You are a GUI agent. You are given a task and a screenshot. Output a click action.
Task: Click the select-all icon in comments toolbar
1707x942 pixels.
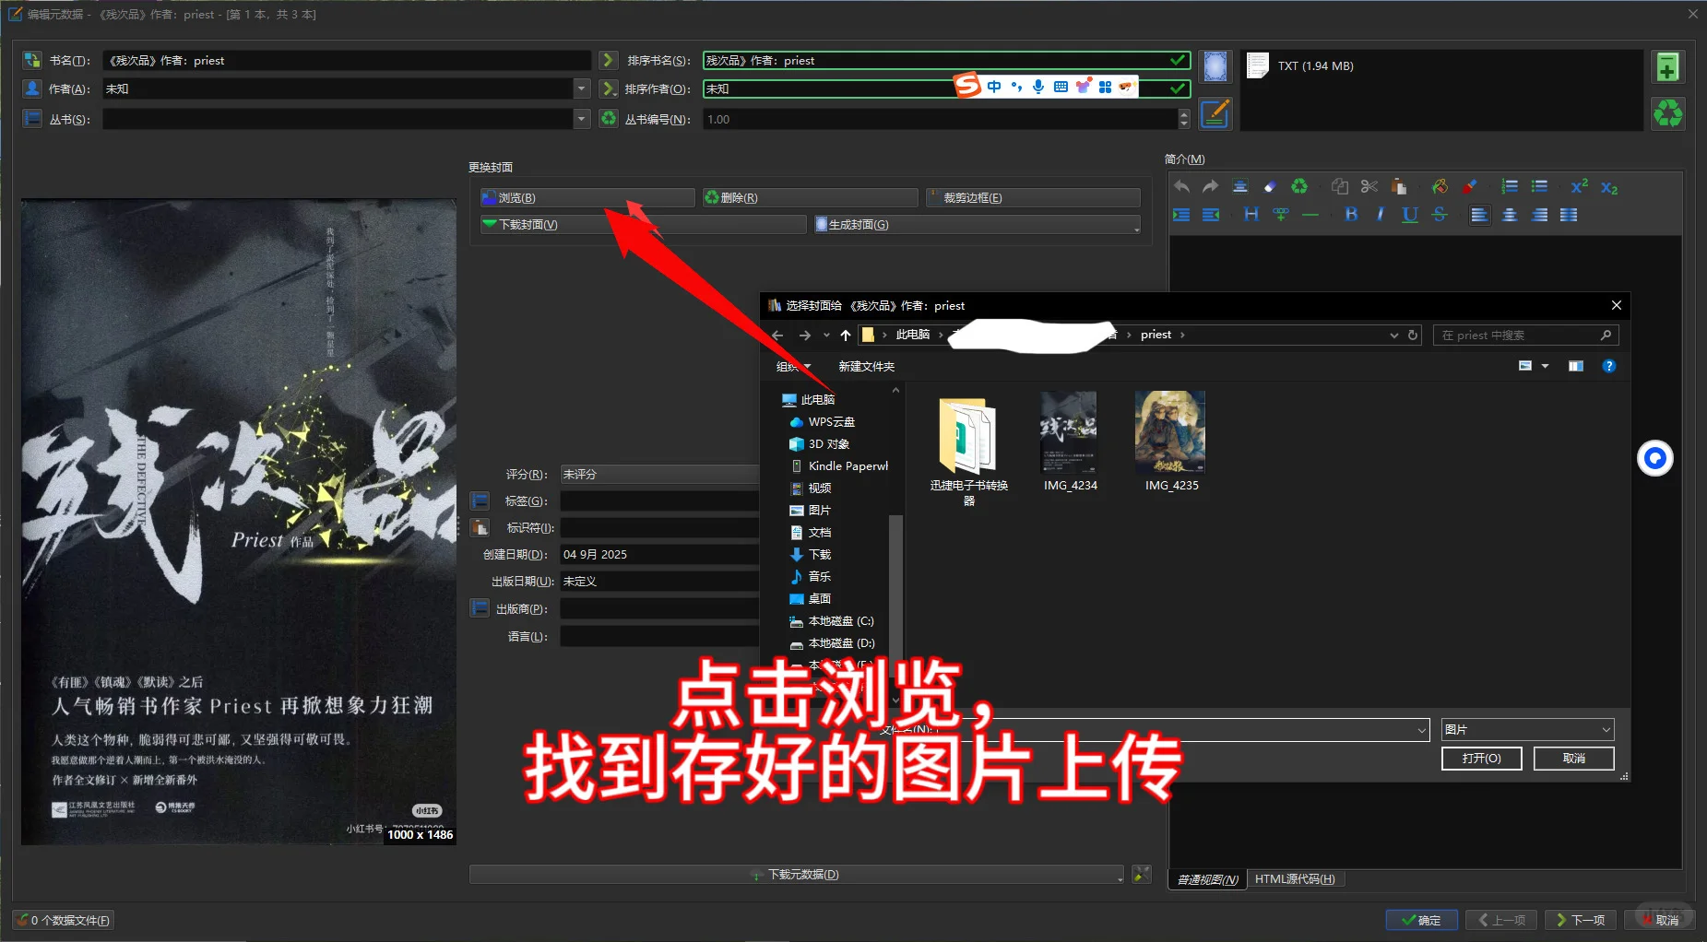coord(1240,186)
